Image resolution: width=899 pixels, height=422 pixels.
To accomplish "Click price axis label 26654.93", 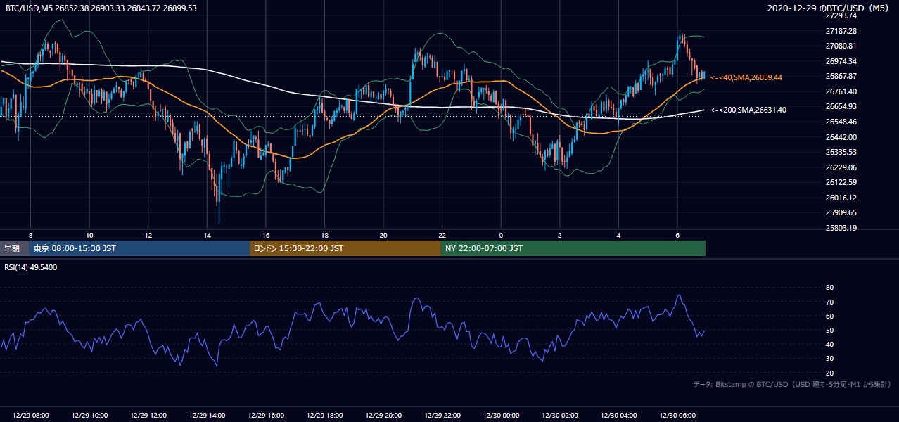I will 841,106.
